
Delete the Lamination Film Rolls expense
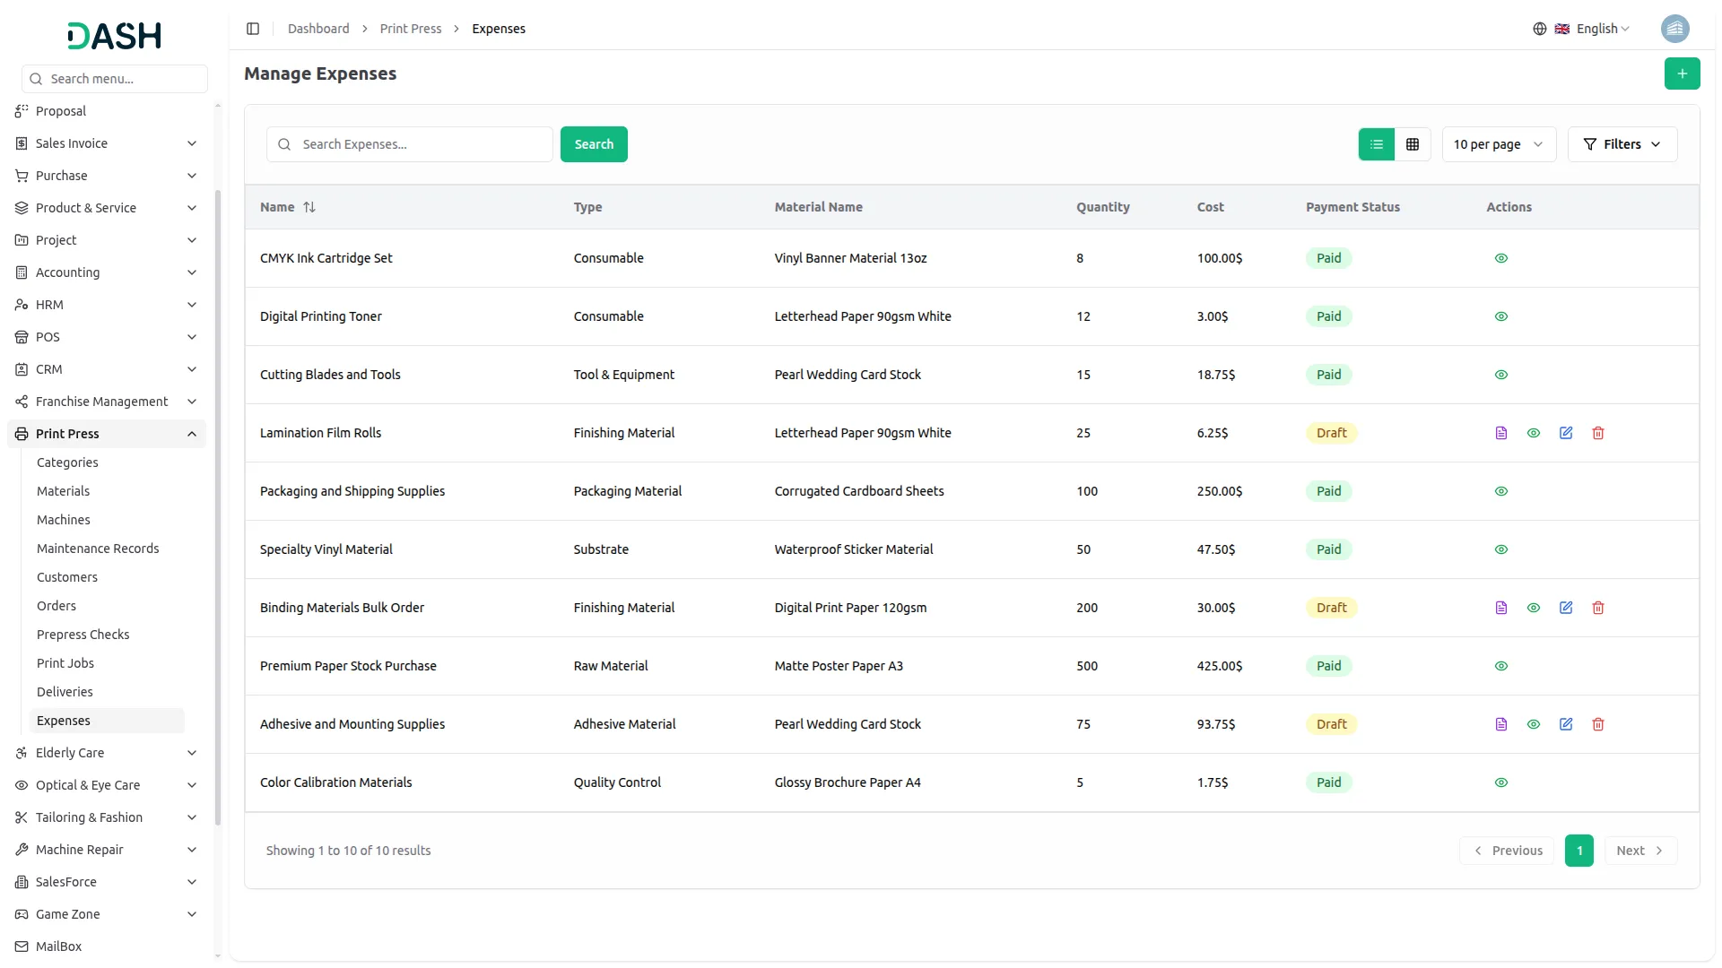click(x=1597, y=433)
